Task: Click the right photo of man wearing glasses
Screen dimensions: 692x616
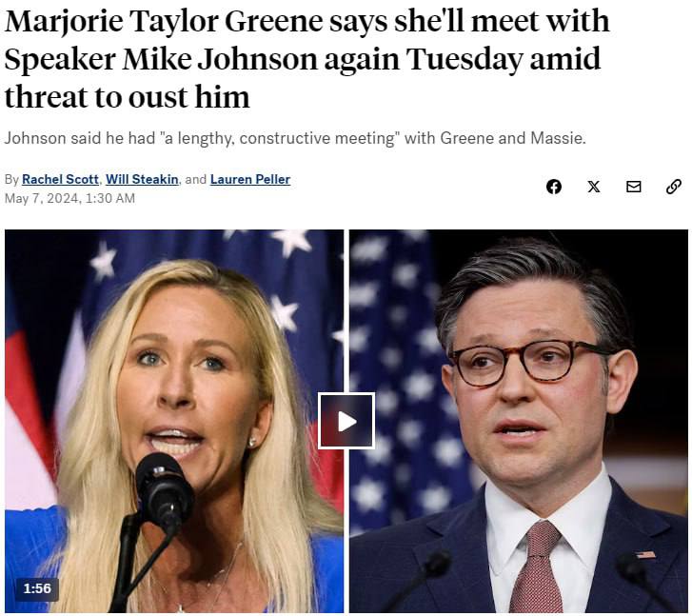Action: point(519,421)
